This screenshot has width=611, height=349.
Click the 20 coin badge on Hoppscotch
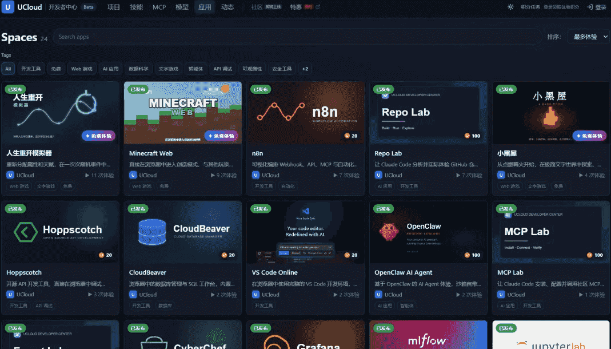105,255
